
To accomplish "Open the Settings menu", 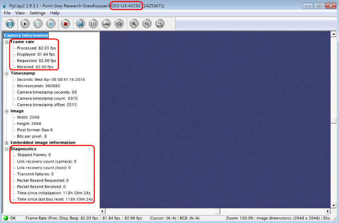I will click(37, 13).
